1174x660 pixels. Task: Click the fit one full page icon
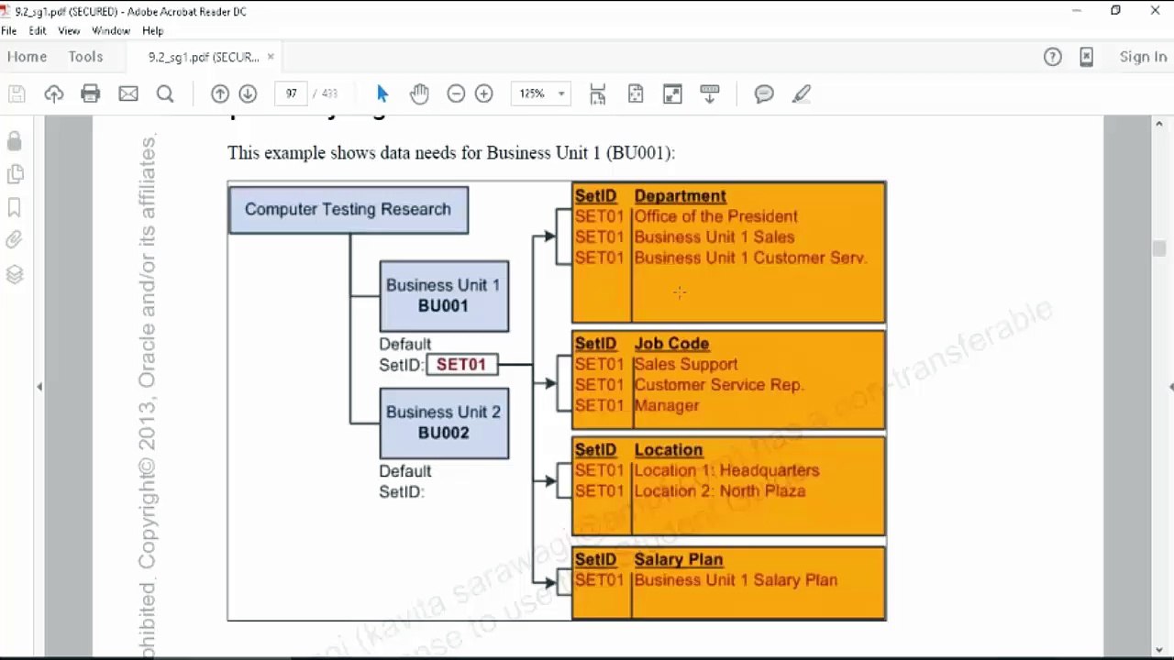coord(636,93)
